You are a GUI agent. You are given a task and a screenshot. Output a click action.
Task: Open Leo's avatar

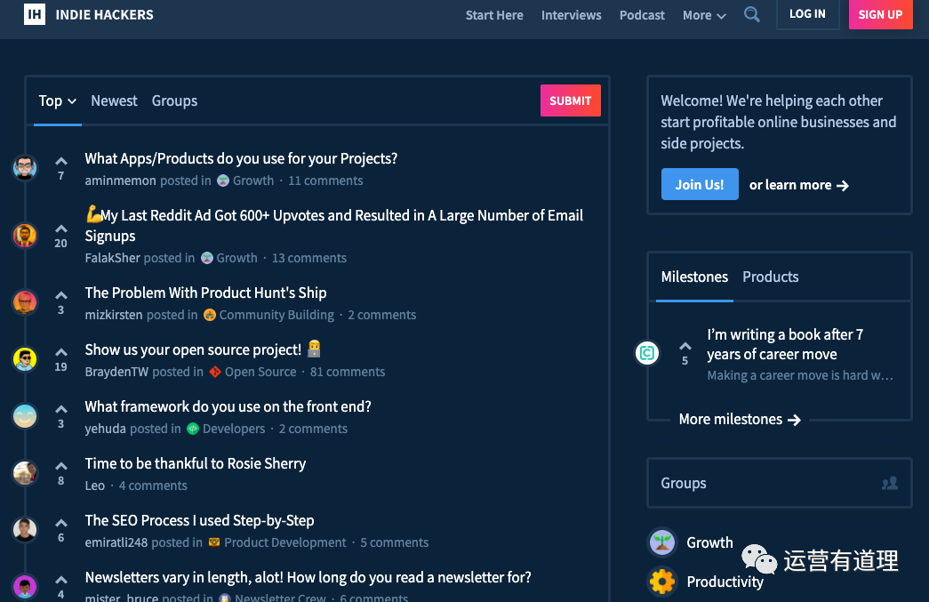click(25, 473)
